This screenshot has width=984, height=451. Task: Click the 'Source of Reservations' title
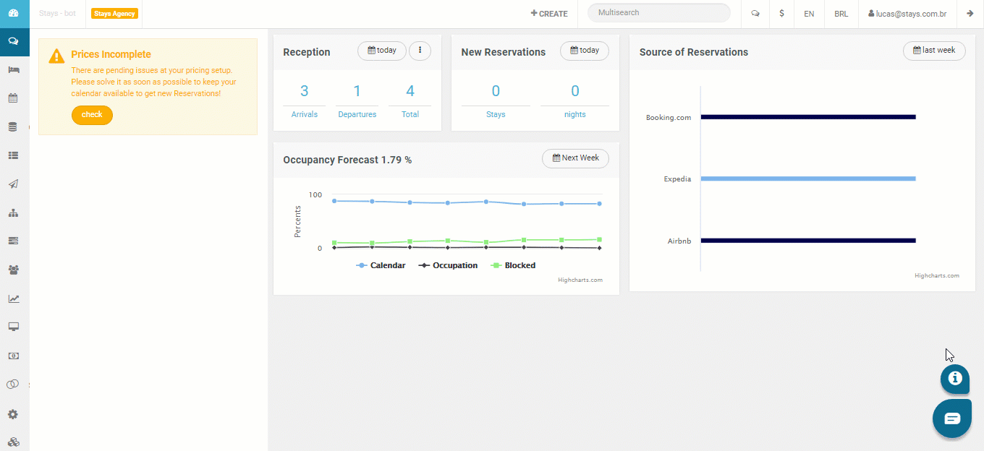click(x=694, y=53)
